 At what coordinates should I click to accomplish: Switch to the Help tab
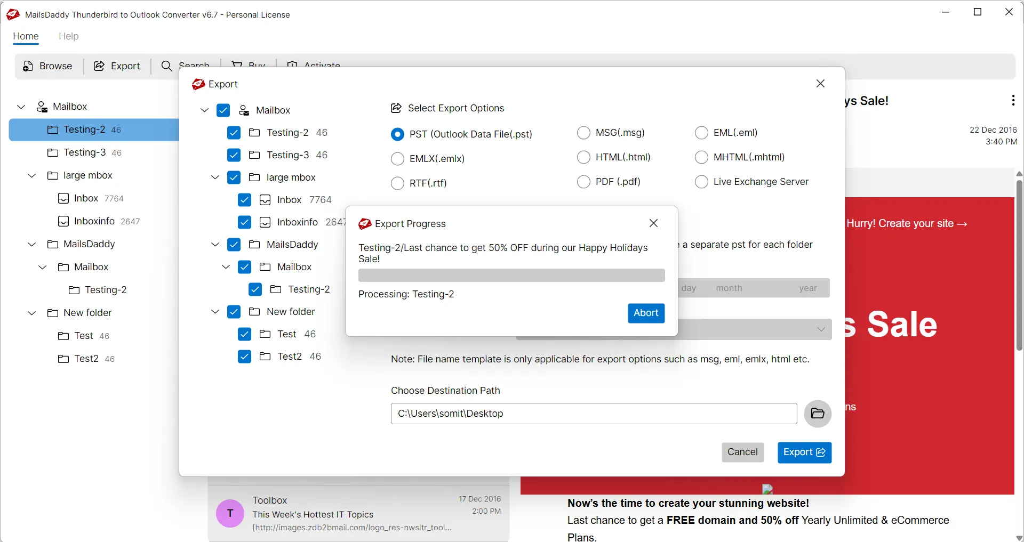[x=68, y=36]
